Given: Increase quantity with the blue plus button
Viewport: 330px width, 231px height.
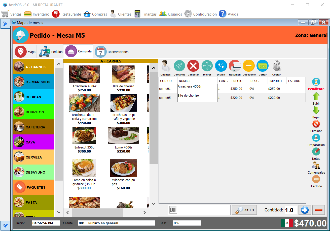Looking at the screenshot, I should (305, 210).
